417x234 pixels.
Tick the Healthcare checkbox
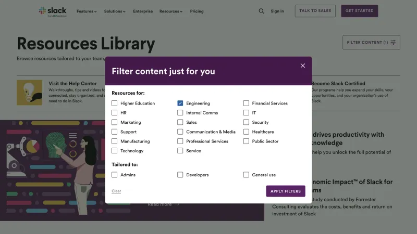click(246, 132)
